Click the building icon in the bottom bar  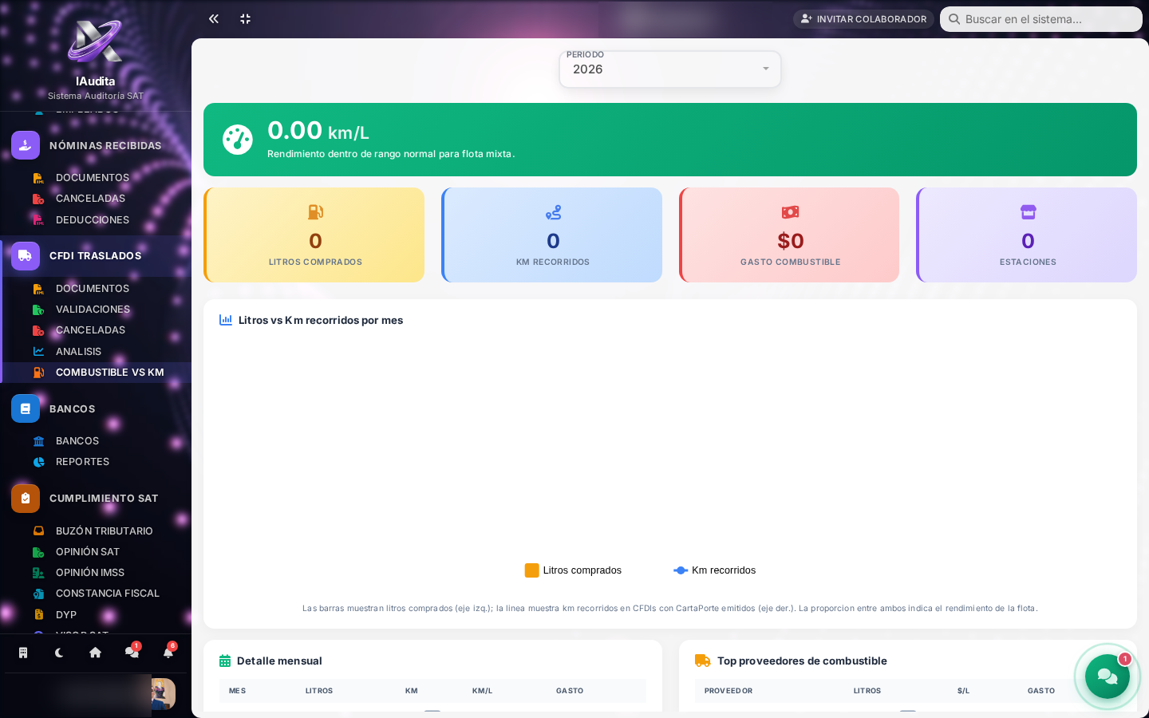[x=23, y=653]
